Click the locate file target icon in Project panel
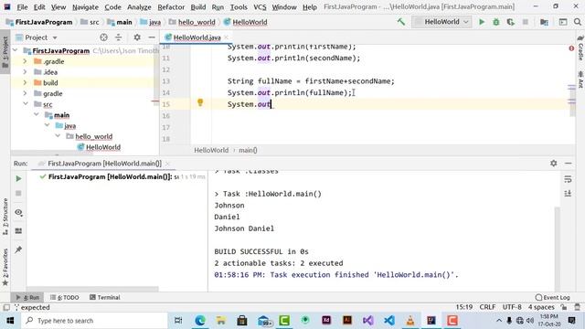585x329 pixels. (103, 37)
